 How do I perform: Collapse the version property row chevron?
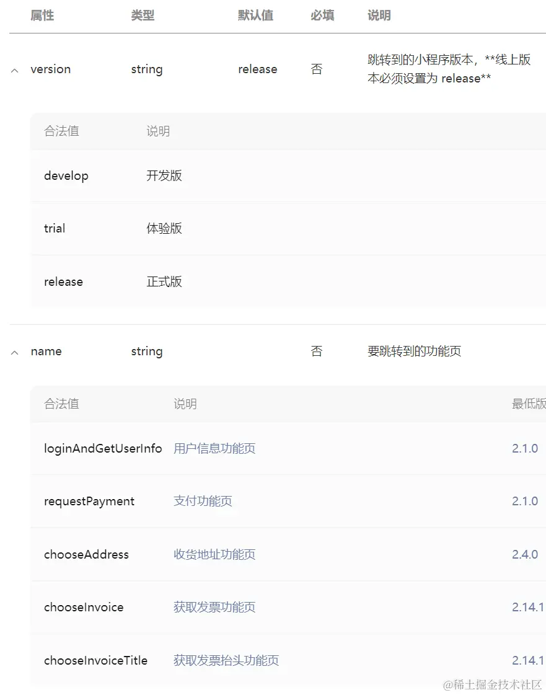point(15,71)
